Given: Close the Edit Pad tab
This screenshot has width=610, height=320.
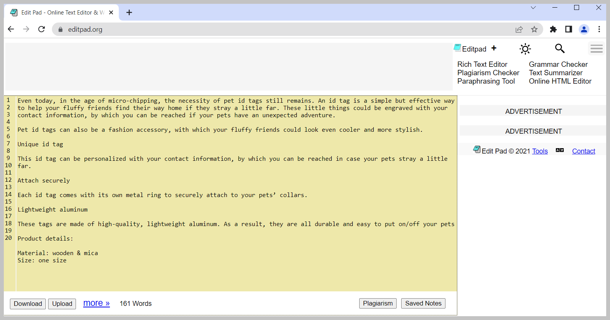Looking at the screenshot, I should [111, 13].
